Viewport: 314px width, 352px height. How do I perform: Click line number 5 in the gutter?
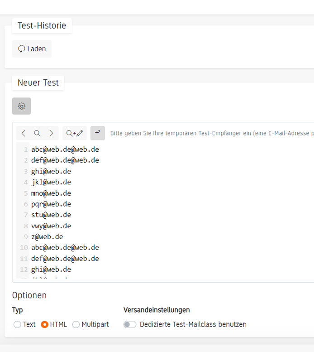point(26,193)
